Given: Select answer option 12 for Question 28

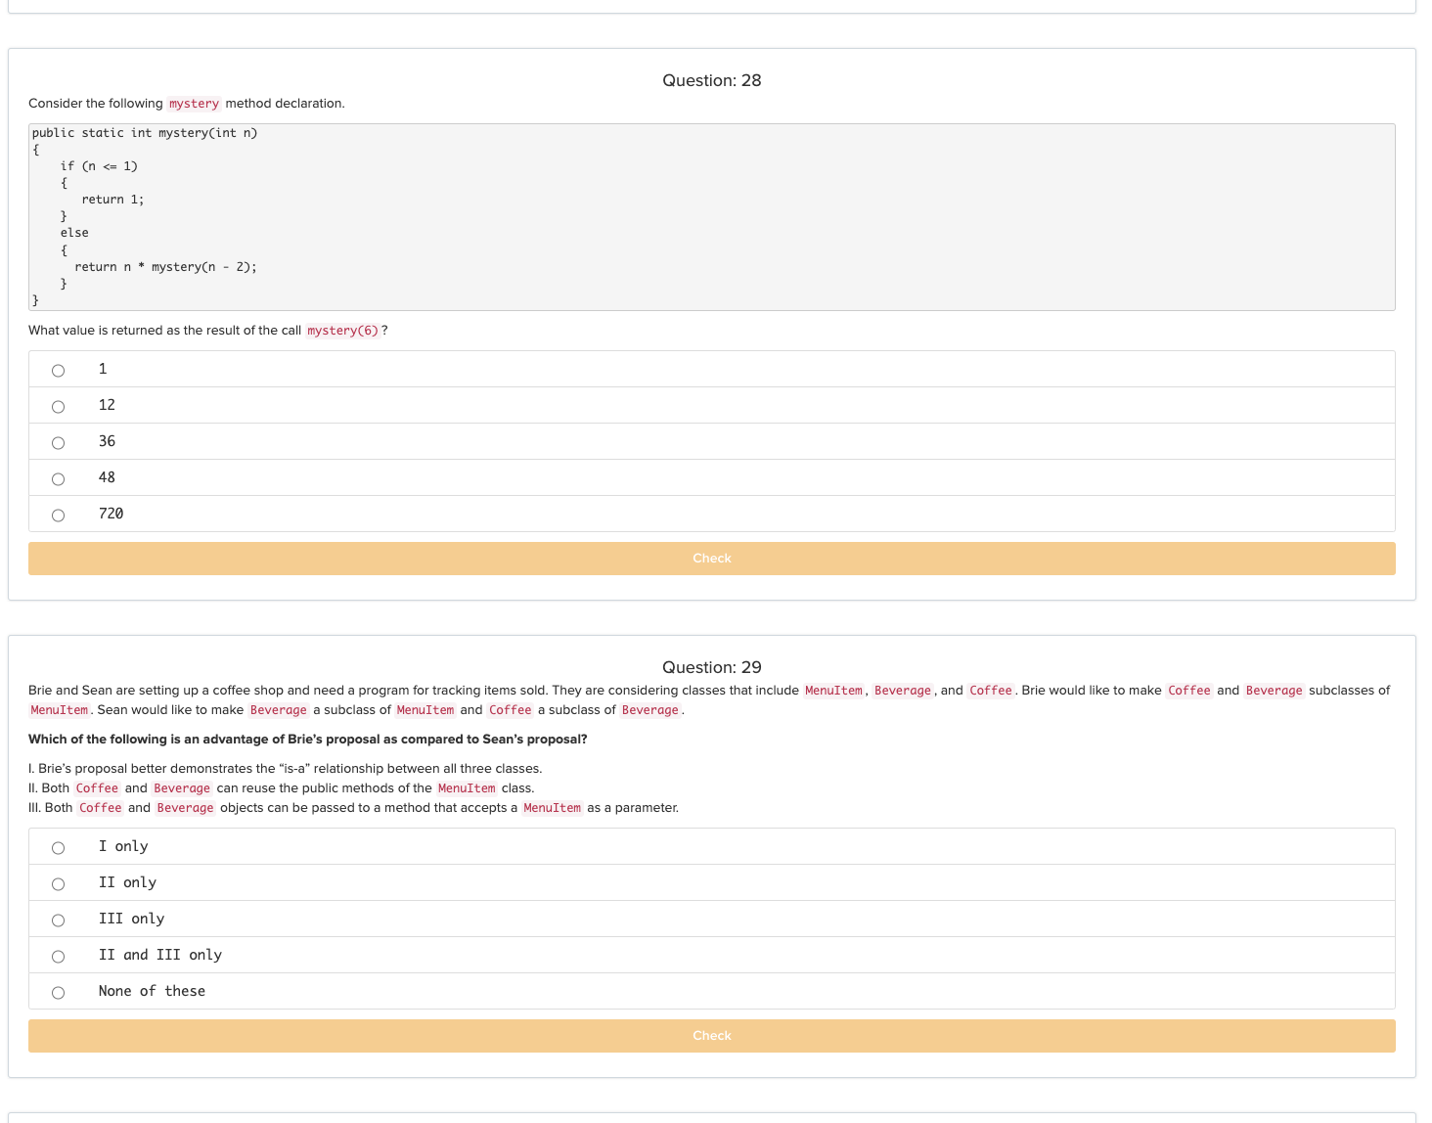Looking at the screenshot, I should 57,406.
